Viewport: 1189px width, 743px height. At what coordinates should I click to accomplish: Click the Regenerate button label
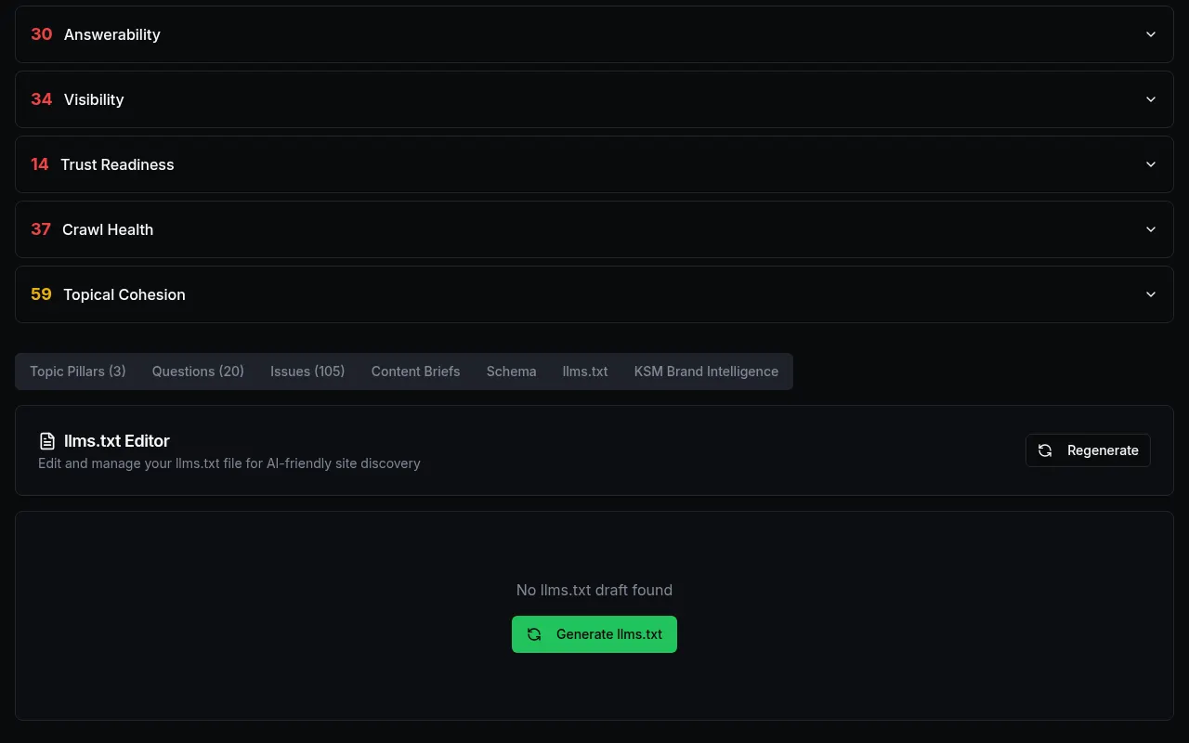(1103, 450)
